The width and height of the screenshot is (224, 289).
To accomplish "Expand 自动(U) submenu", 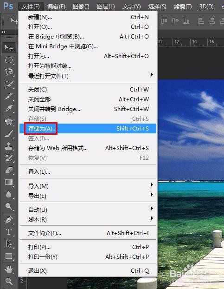I will tap(152, 209).
